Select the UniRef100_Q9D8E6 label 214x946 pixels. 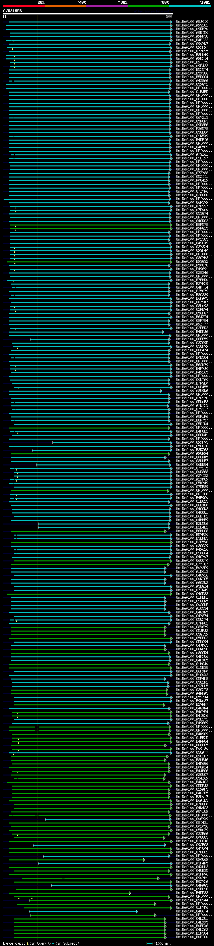pyautogui.click(x=192, y=125)
